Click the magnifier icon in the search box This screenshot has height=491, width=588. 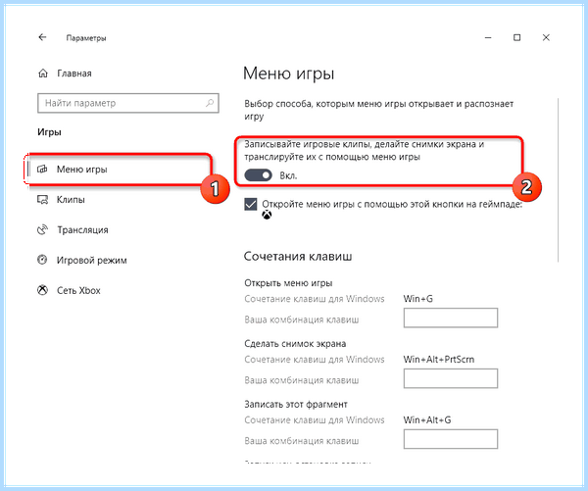[210, 103]
